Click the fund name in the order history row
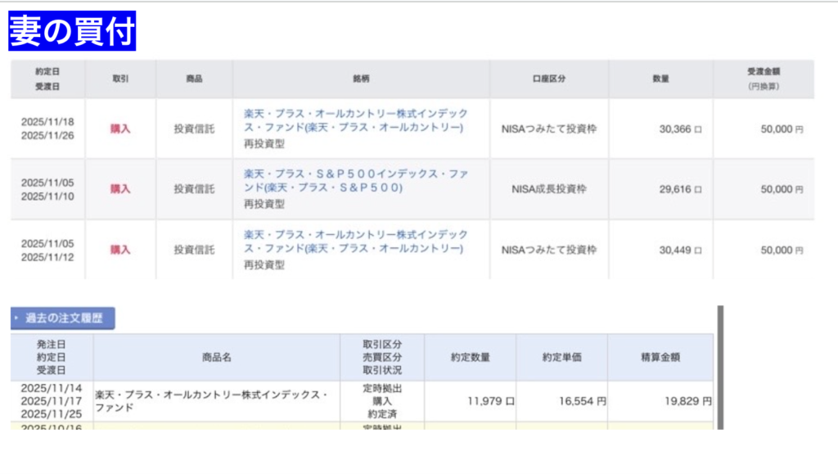 click(211, 400)
